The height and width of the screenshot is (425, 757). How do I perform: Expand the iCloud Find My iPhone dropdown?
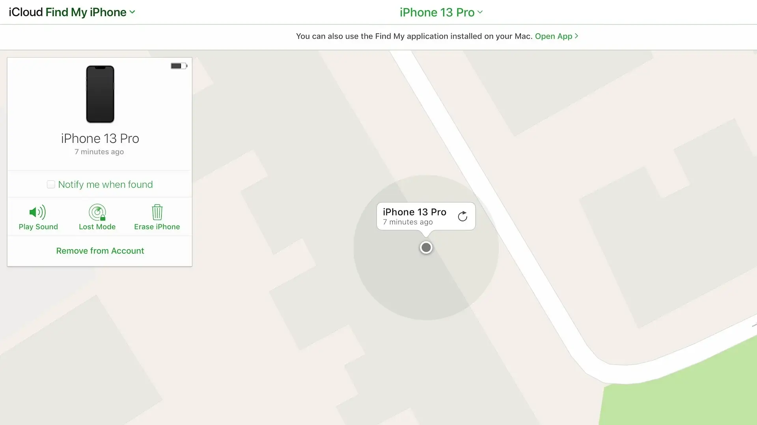coord(134,12)
